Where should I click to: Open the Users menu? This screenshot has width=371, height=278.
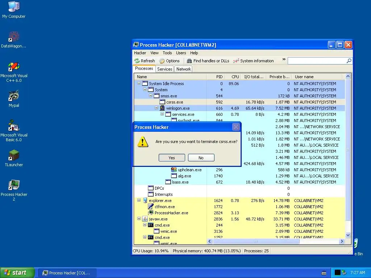tap(181, 53)
